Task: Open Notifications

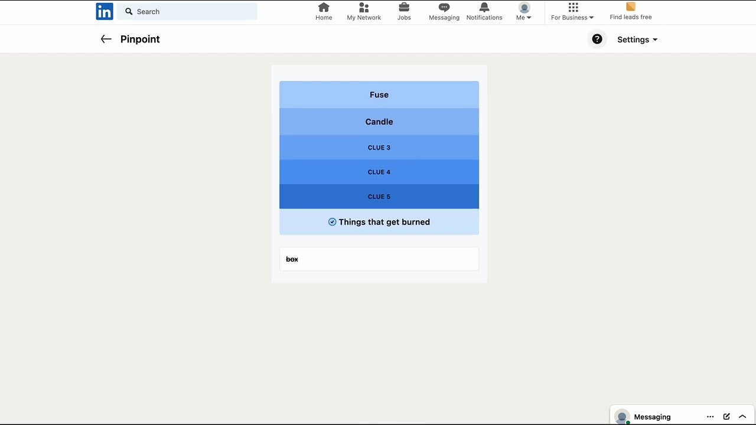Action: 484,12
